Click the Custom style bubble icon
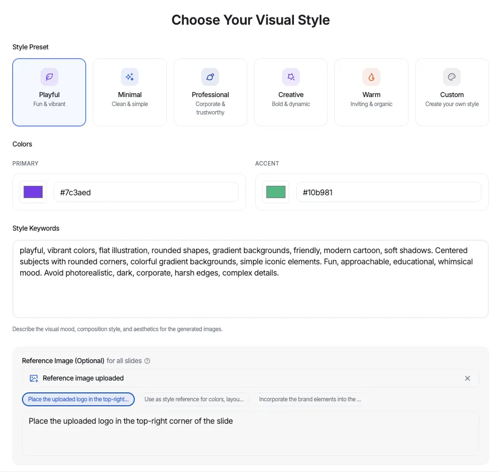 point(452,77)
